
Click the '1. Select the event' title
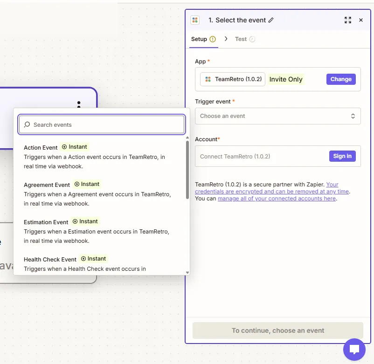tap(237, 20)
